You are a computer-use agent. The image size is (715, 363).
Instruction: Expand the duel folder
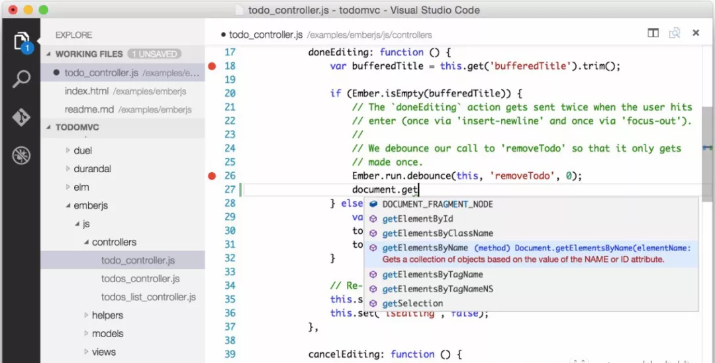68,150
